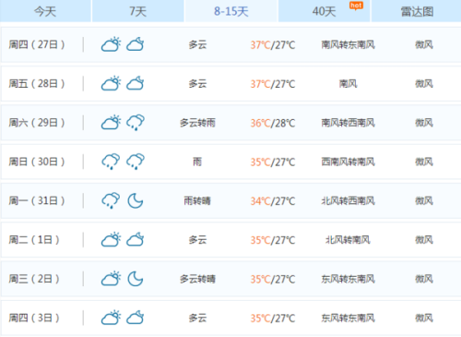
Task: Open the 40天 forecast tab
Action: tap(324, 11)
